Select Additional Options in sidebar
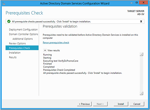Screen dimensions: 150x110 click(22, 39)
